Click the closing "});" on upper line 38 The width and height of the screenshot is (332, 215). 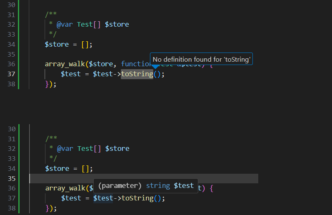pos(50,84)
